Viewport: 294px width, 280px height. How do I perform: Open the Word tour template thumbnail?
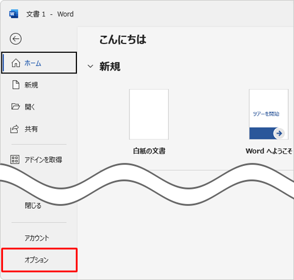[269, 114]
